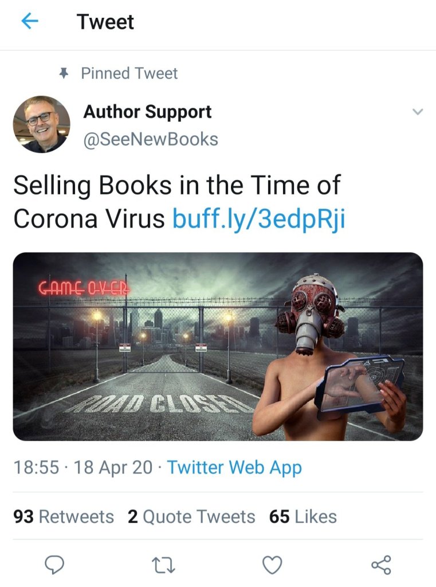The image size is (436, 587).
Task: Open the Author Support display name
Action: point(147,112)
